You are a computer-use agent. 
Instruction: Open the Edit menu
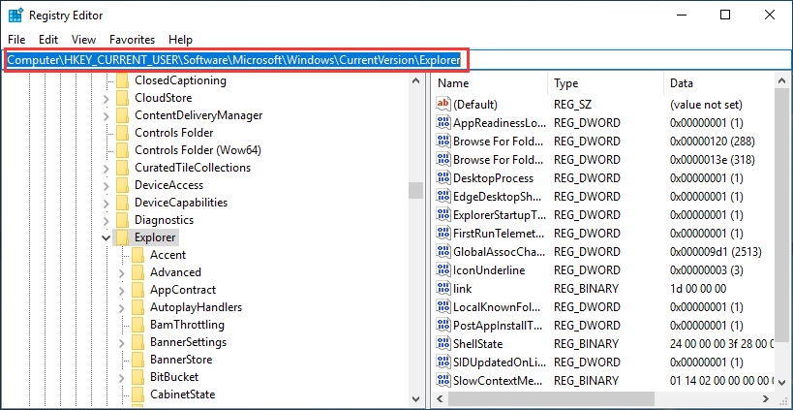click(x=48, y=40)
